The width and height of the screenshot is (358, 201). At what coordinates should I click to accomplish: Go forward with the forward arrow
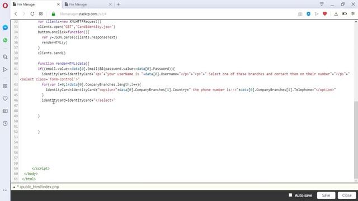point(23,14)
